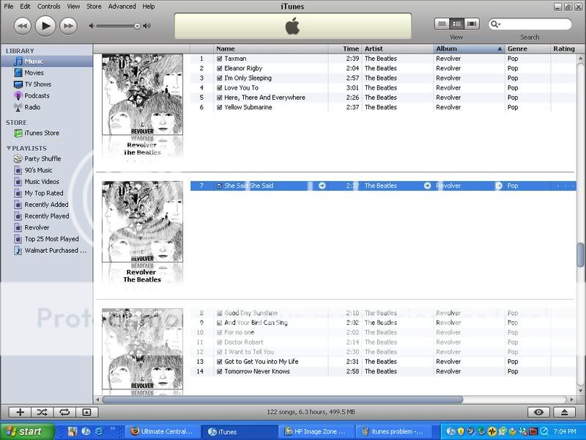Open the Controls menu
586x440 pixels.
click(x=48, y=7)
